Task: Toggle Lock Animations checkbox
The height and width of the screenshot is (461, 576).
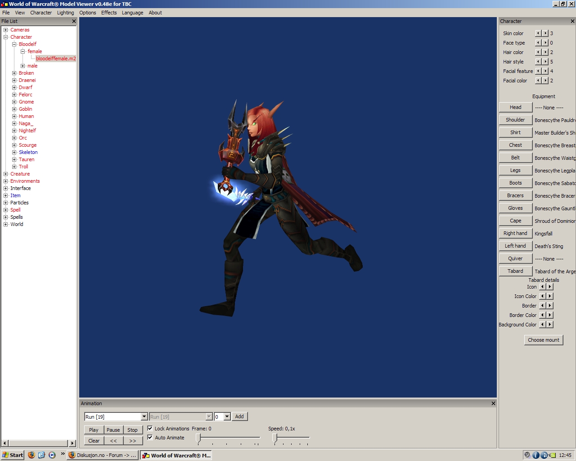Action: [x=150, y=429]
